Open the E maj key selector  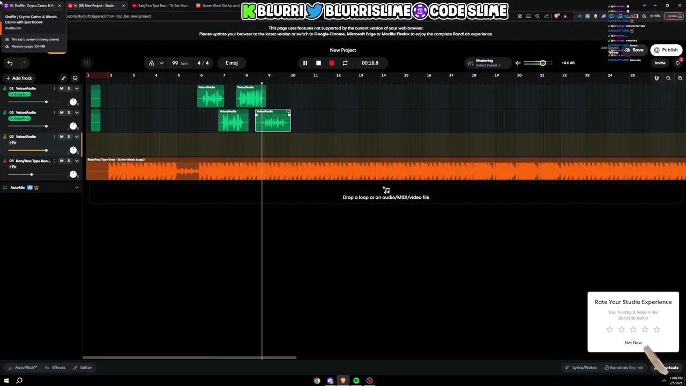[x=232, y=63]
